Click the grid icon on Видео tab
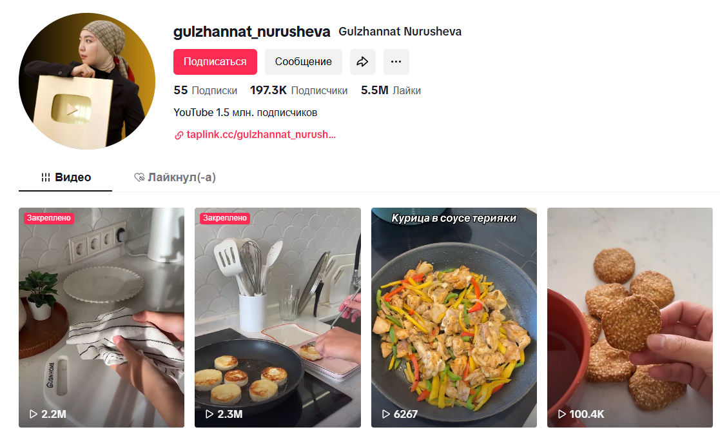Screen dimensions: 720x434 pos(46,177)
